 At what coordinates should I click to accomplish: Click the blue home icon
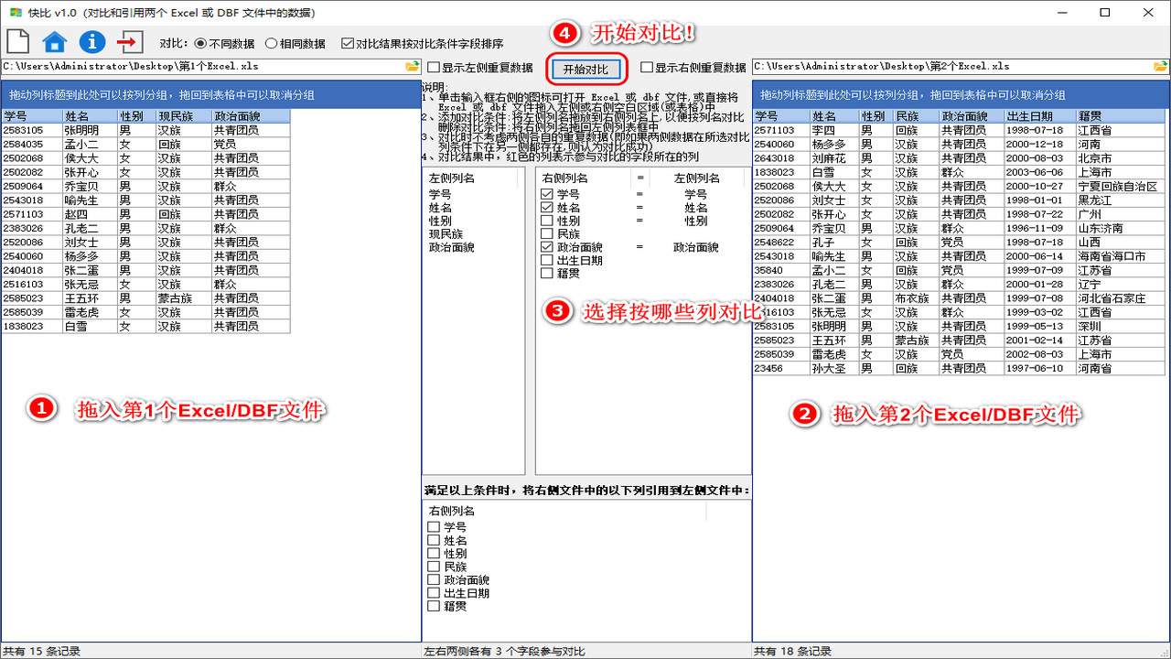point(55,42)
